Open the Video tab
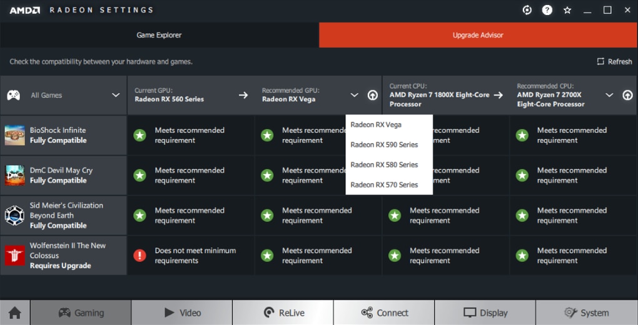The image size is (638, 325). (x=182, y=313)
